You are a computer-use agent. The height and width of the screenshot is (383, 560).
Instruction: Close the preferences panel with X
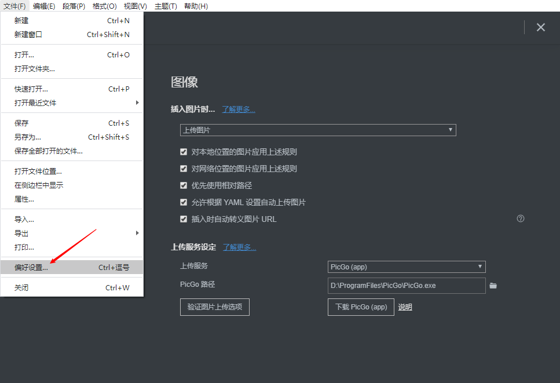coord(541,27)
